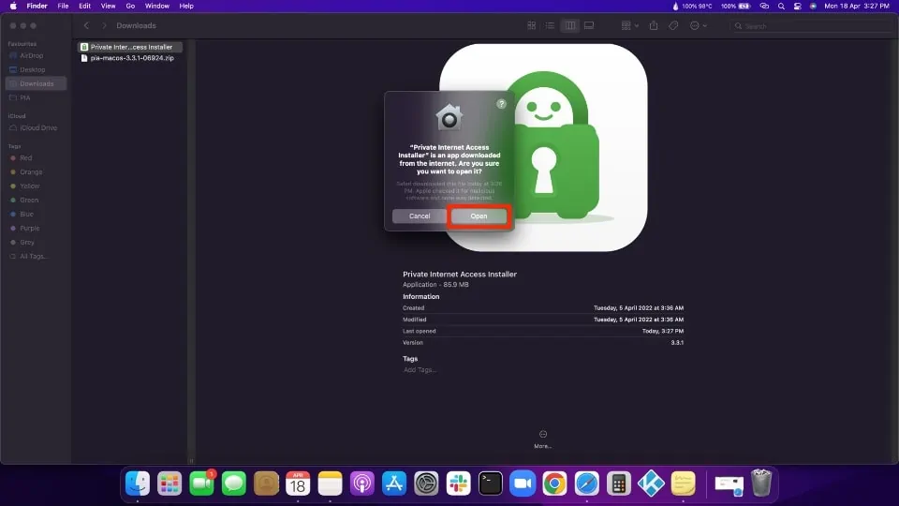Select pia-macos-3.3.1-06924.zip file
Screen dimensions: 899x506
tap(130, 58)
